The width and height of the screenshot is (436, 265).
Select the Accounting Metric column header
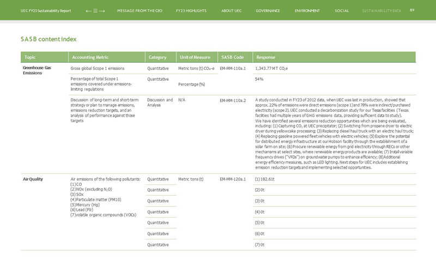90,57
